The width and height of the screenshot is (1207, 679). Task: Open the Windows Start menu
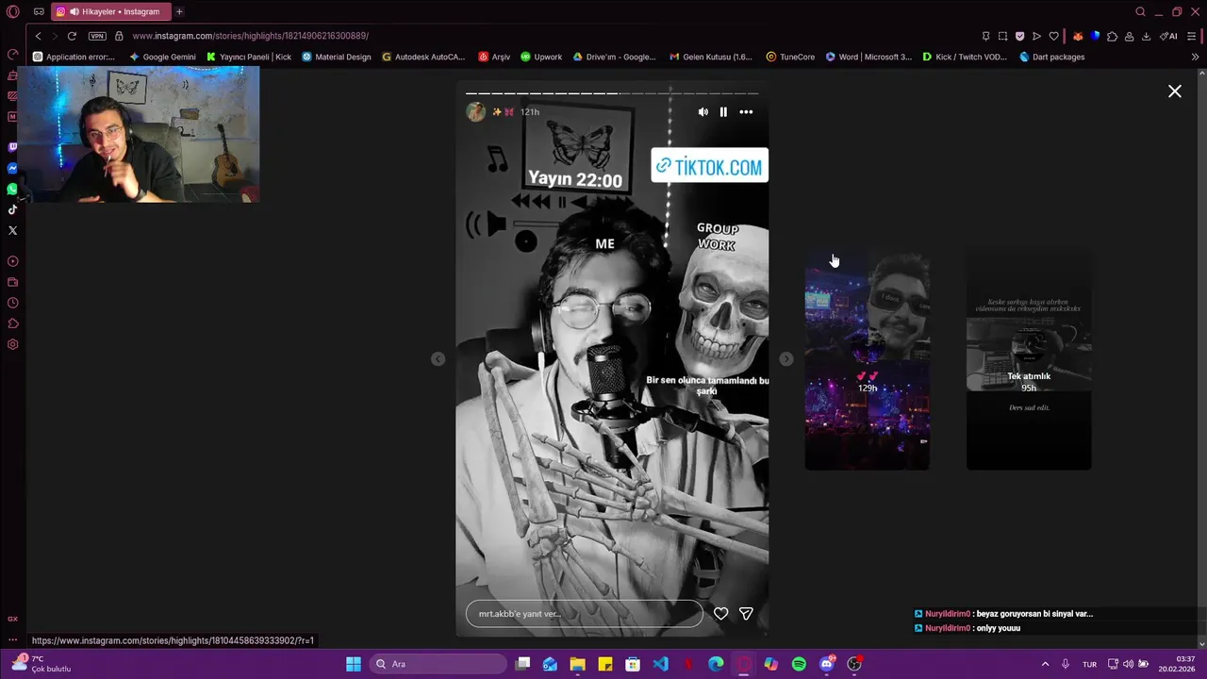point(353,664)
